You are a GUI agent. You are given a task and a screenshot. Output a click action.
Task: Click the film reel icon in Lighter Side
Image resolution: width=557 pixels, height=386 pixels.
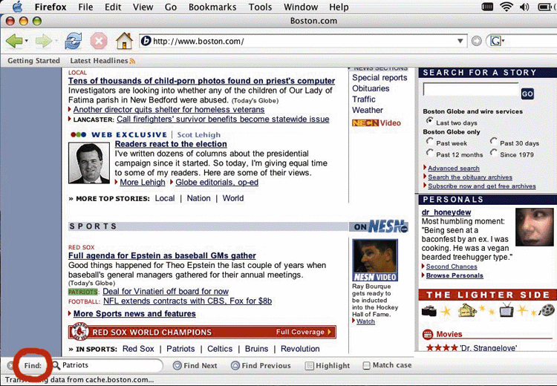coord(547,310)
